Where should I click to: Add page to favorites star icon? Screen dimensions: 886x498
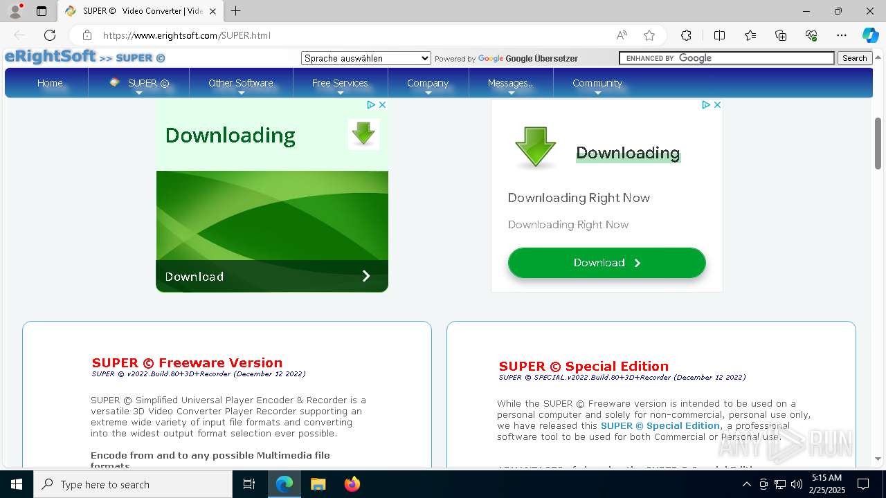649,35
